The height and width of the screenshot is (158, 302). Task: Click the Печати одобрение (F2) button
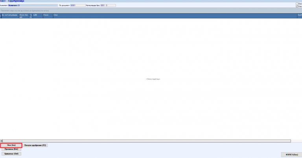(x=35, y=145)
